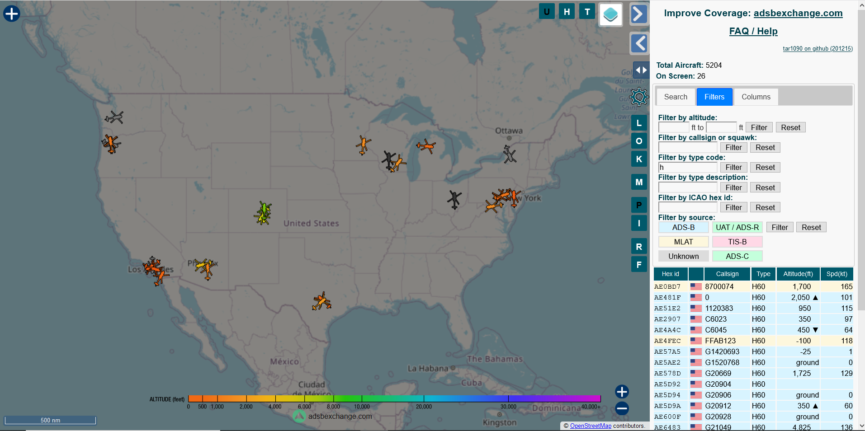Select the helicopter near Ottawa
Image resolution: width=865 pixels, height=431 pixels.
(510, 154)
